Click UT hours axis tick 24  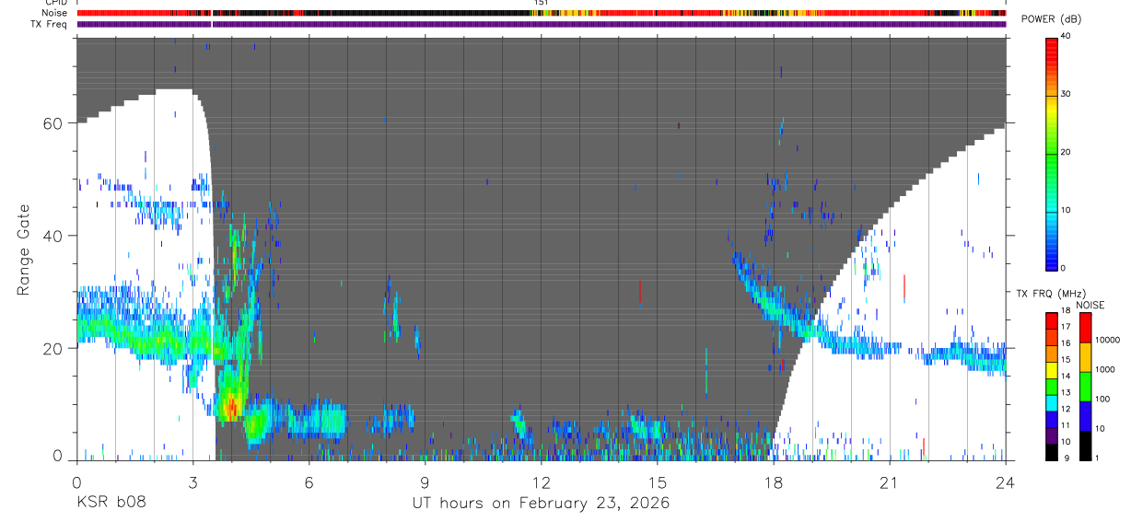1006,481
